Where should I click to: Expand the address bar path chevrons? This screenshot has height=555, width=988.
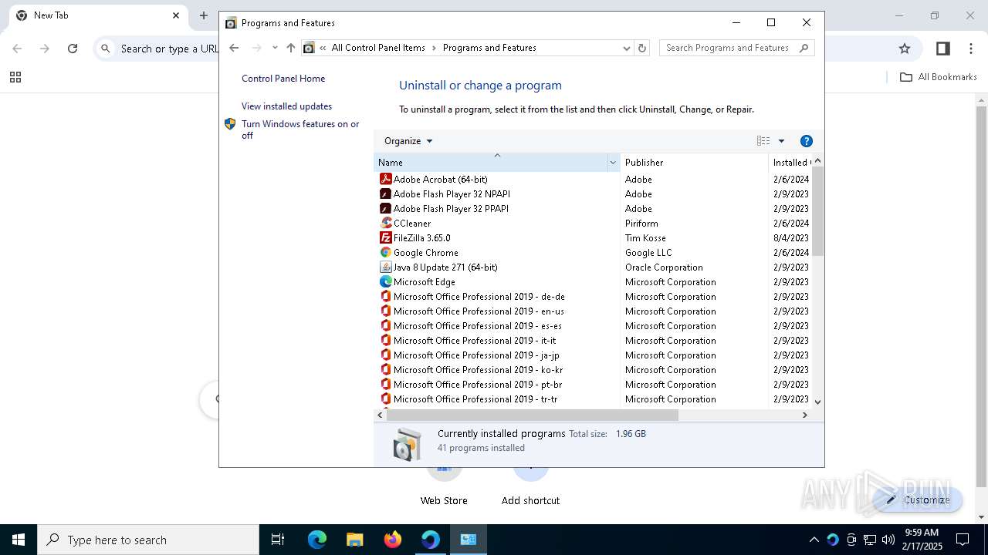click(323, 48)
